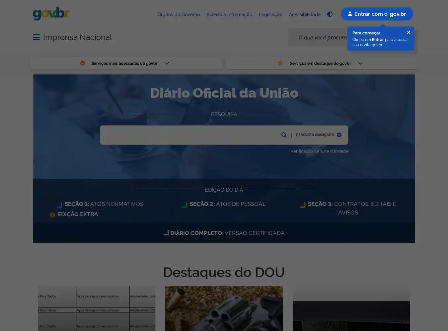This screenshot has height=331, width=448.
Task: Open the Água para quem mais precisa table thumbnail
Action: tap(97, 308)
